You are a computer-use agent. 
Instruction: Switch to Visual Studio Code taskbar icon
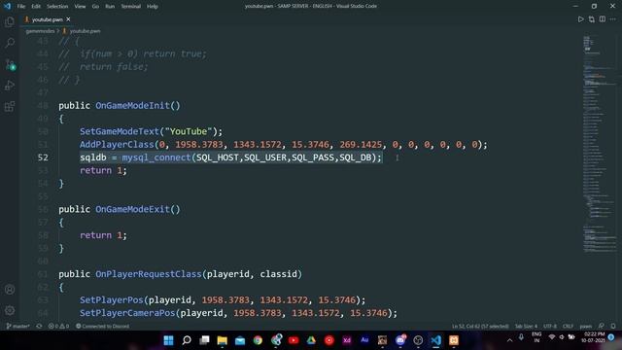coord(436,340)
